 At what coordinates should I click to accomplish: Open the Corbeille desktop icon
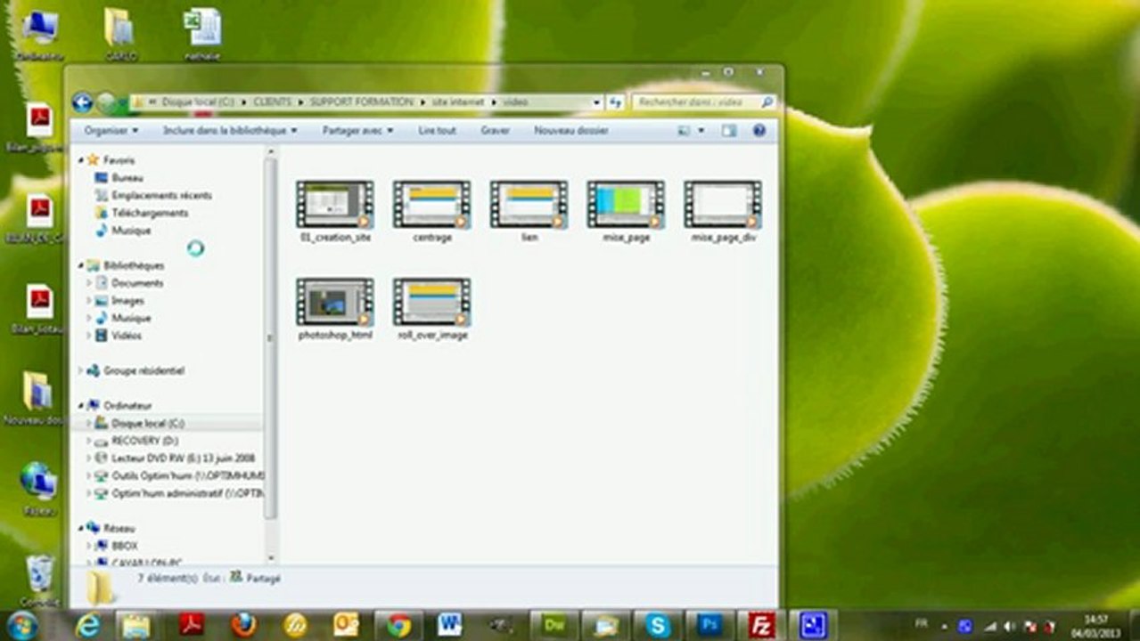coord(39,581)
